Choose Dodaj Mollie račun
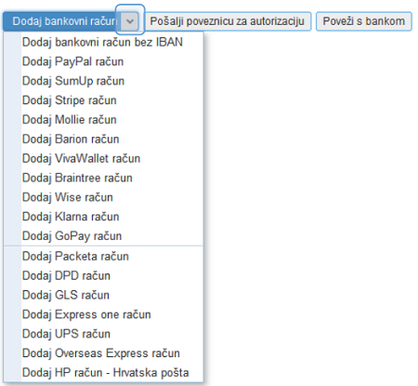This screenshot has height=386, width=418. click(103, 120)
